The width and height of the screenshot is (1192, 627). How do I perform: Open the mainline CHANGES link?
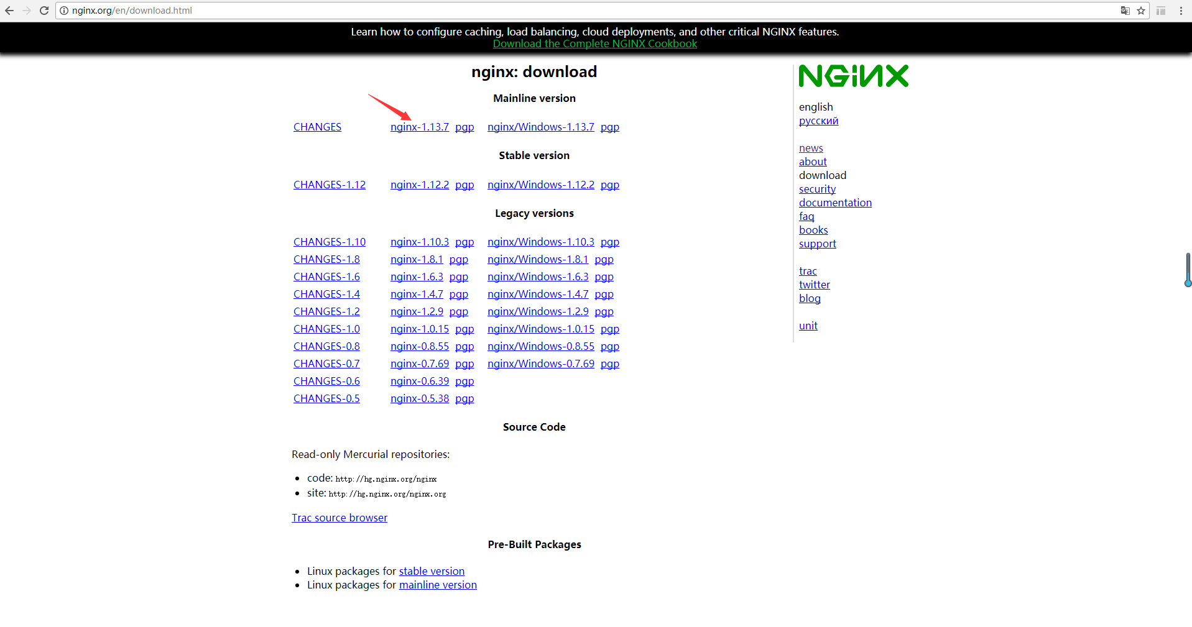(317, 127)
